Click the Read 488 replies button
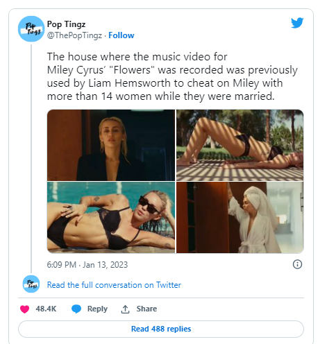Screen dimensions: 327x344 161,329
